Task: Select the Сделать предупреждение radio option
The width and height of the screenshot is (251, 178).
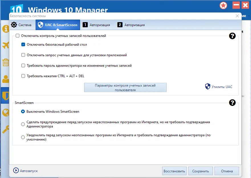Action: (23, 124)
